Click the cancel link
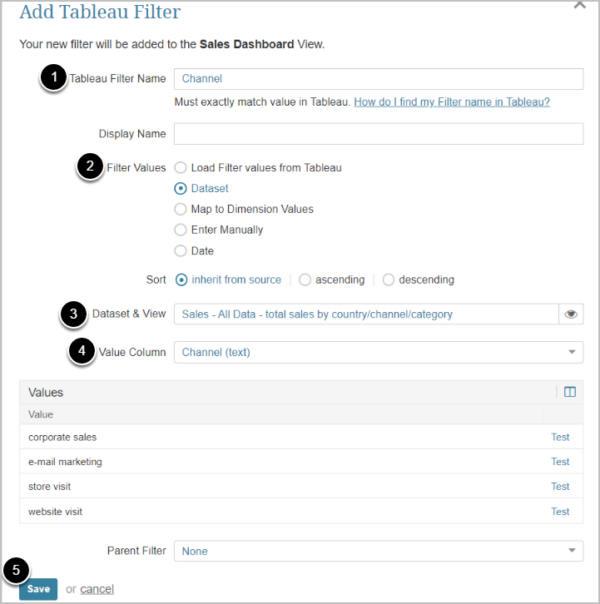This screenshot has height=604, width=600. coord(97,589)
